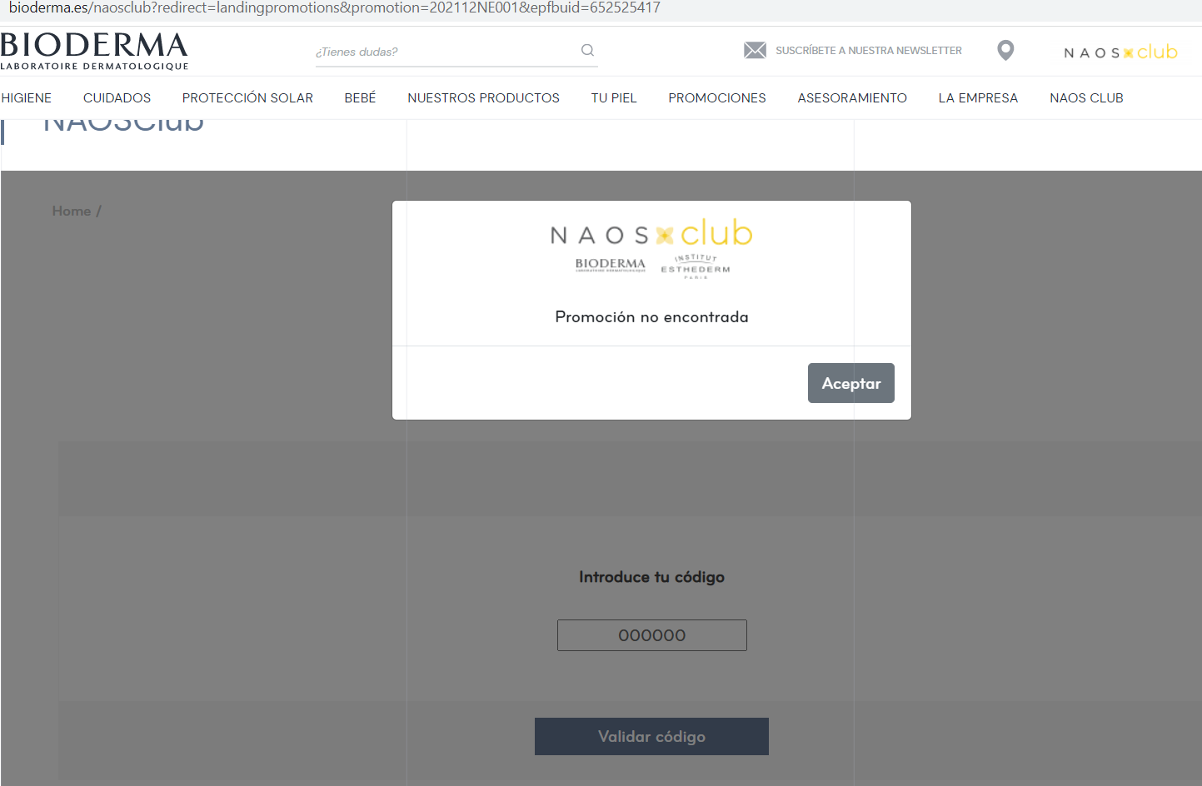Click the browser address bar URL
Image resolution: width=1202 pixels, height=786 pixels.
click(x=335, y=8)
